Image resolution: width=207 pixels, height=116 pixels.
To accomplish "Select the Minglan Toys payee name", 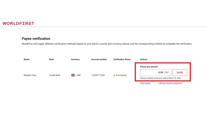I will (30, 75).
